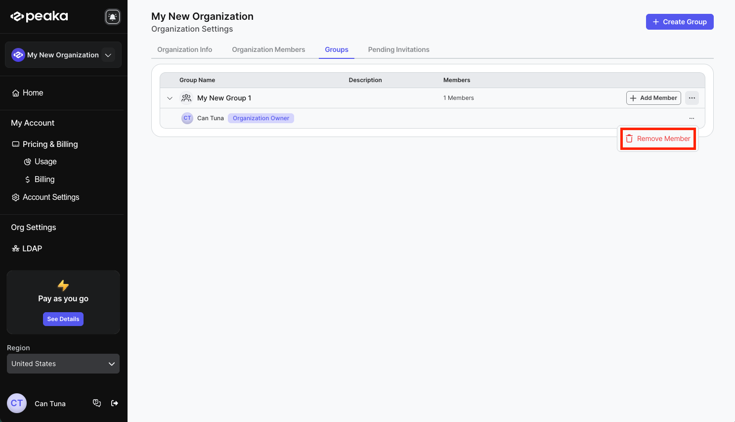The image size is (735, 422).
Task: Select Remove Member from the popup menu
Action: [x=658, y=139]
